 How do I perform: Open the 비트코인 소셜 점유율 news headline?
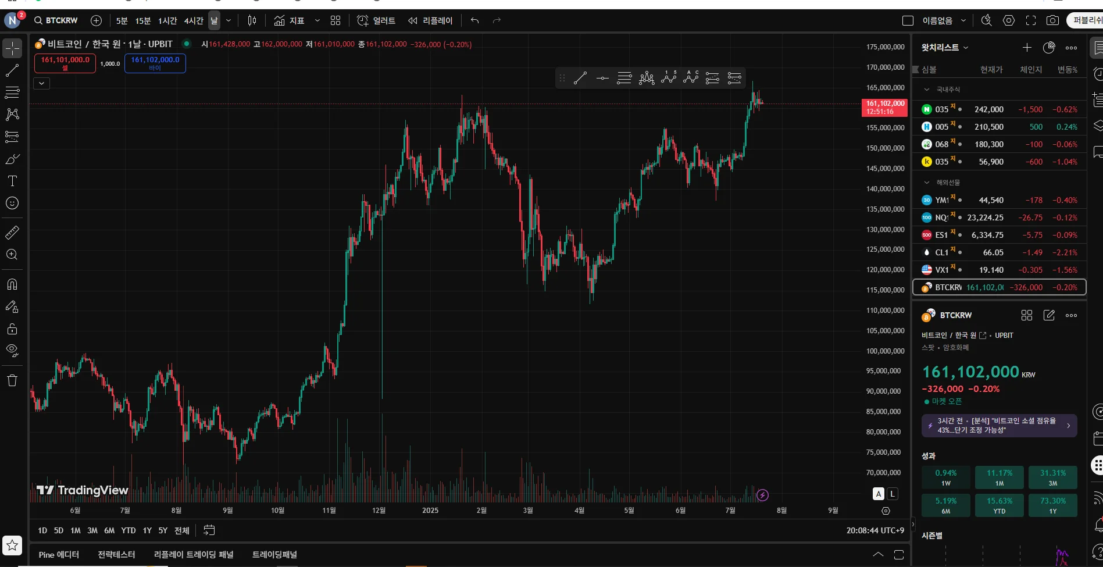pos(999,425)
